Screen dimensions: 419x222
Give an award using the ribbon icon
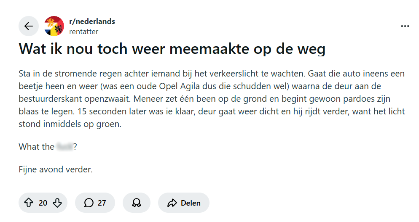pyautogui.click(x=136, y=203)
